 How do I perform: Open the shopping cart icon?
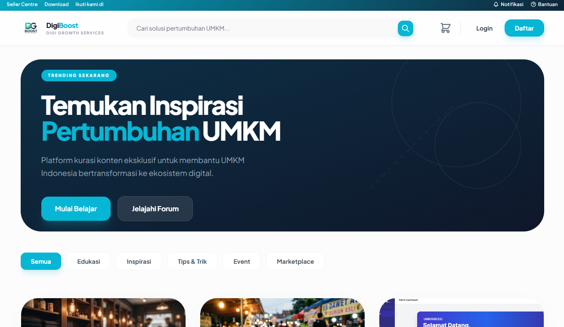point(445,28)
